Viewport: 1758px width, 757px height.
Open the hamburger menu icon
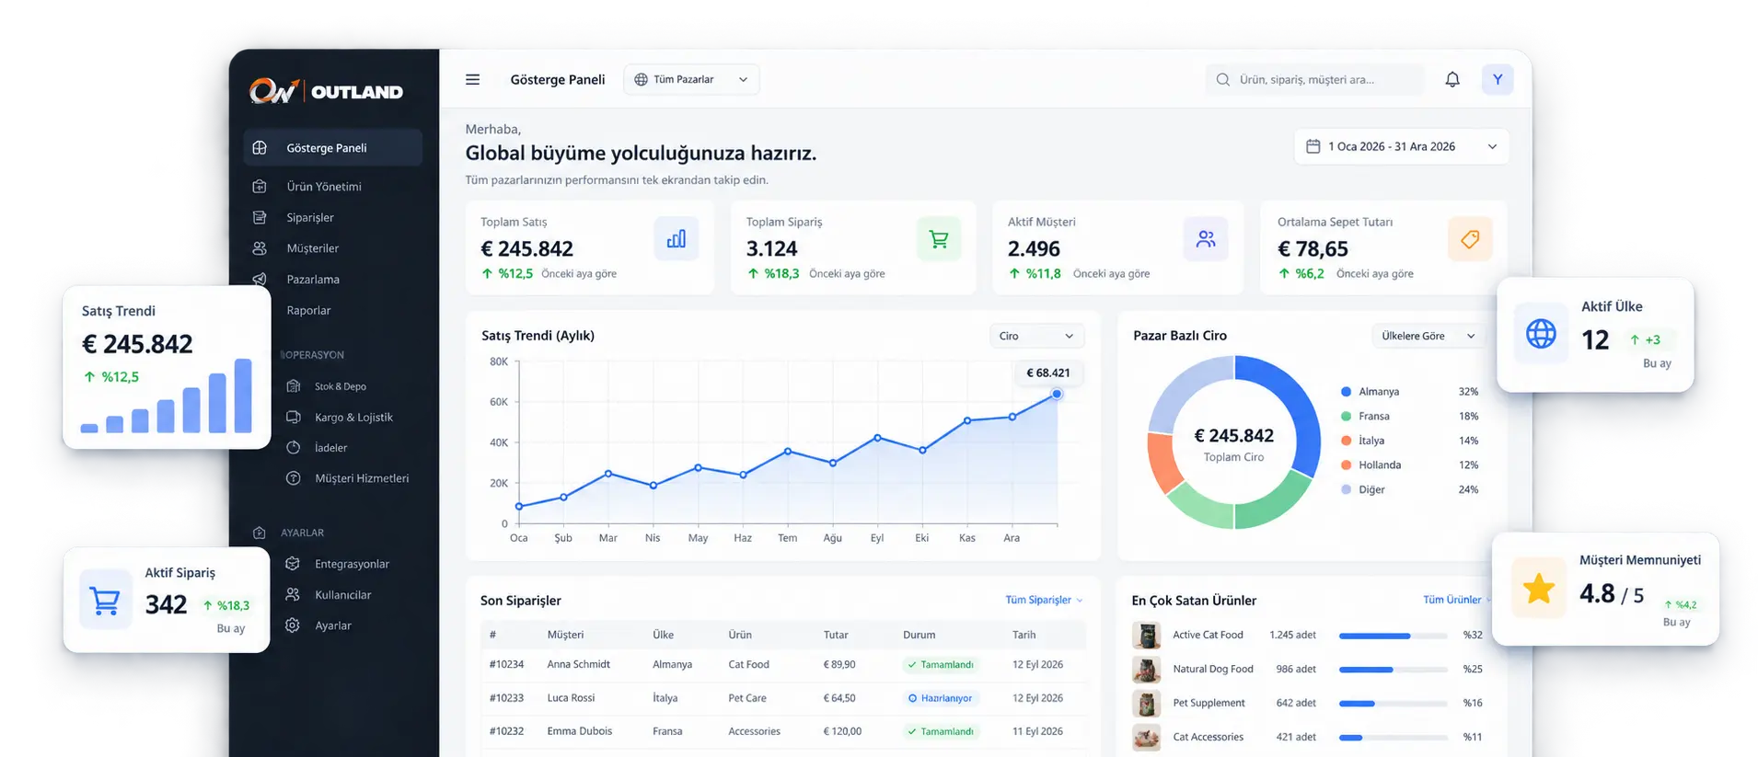[472, 79]
